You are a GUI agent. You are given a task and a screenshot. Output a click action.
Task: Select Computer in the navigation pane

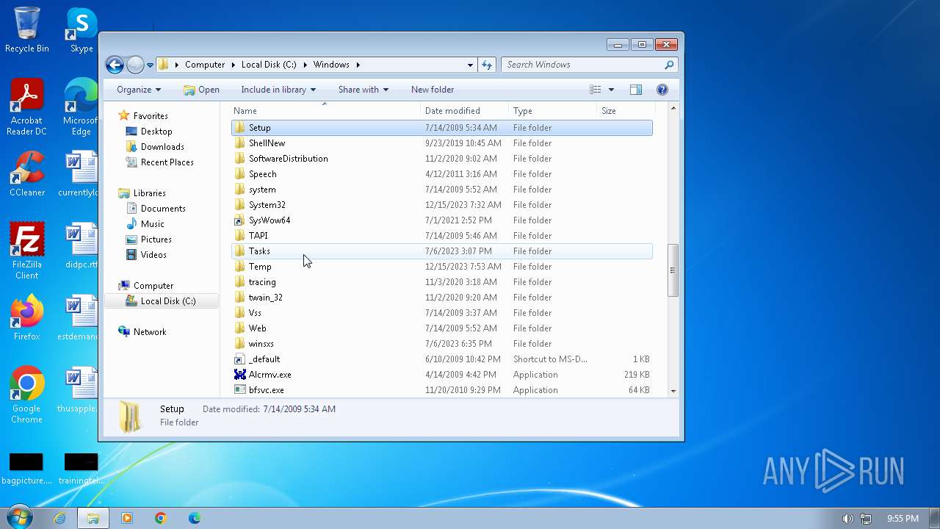coord(153,286)
